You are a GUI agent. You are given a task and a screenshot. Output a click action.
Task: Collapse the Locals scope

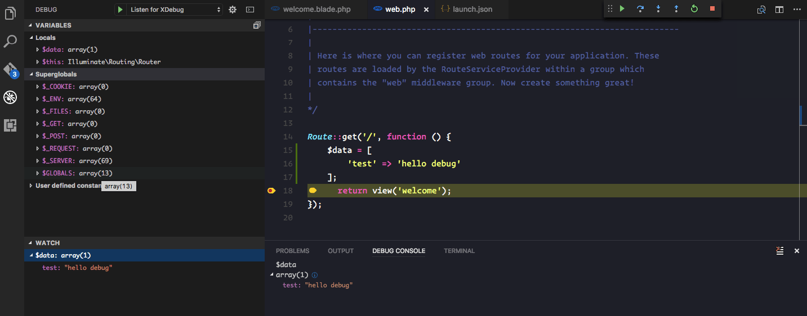[32, 38]
